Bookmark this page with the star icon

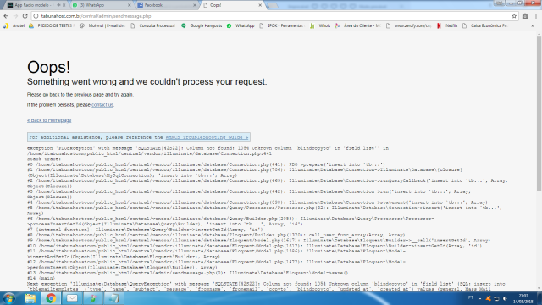[x=514, y=16]
